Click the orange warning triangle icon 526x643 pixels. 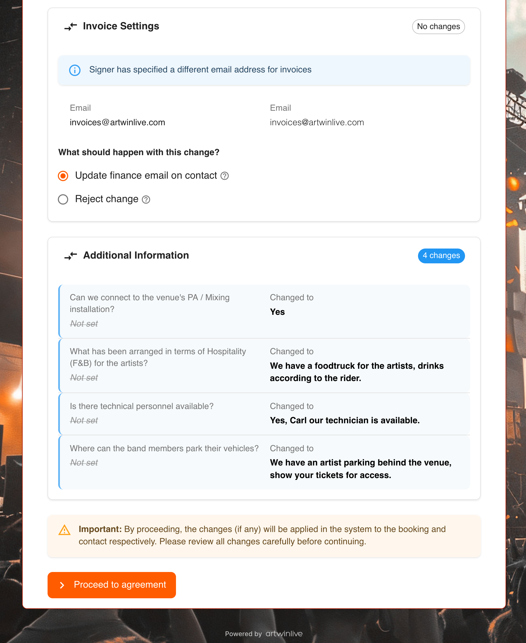pos(65,530)
